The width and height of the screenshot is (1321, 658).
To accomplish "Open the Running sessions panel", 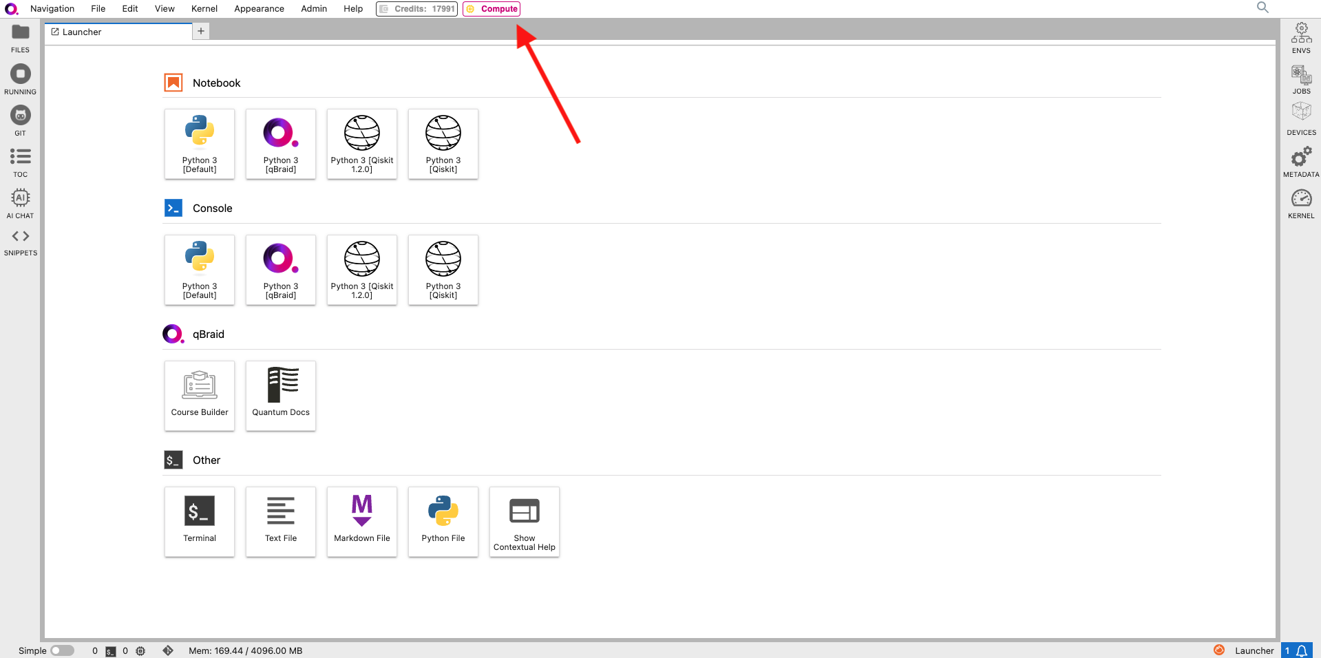I will (x=21, y=80).
